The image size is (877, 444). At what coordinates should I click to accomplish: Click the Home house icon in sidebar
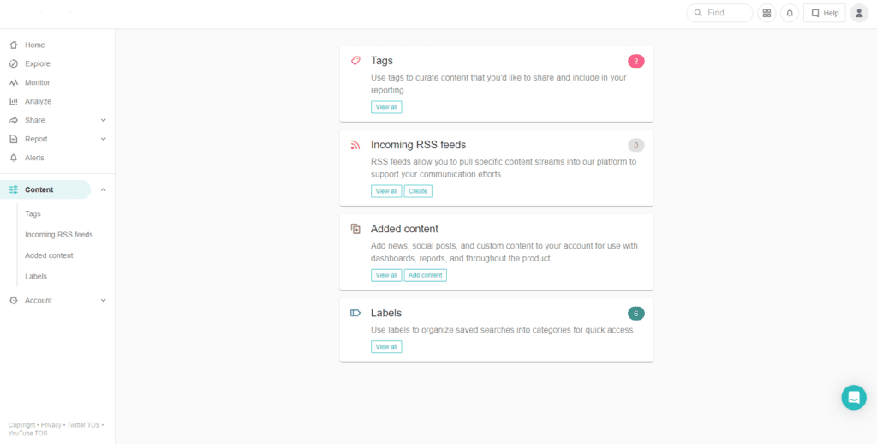(x=14, y=45)
